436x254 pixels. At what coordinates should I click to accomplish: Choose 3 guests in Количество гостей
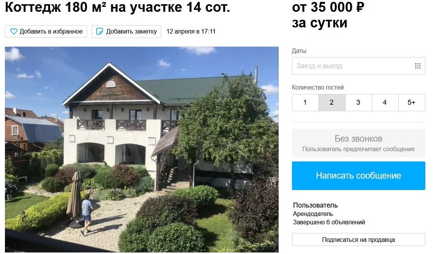(x=358, y=102)
